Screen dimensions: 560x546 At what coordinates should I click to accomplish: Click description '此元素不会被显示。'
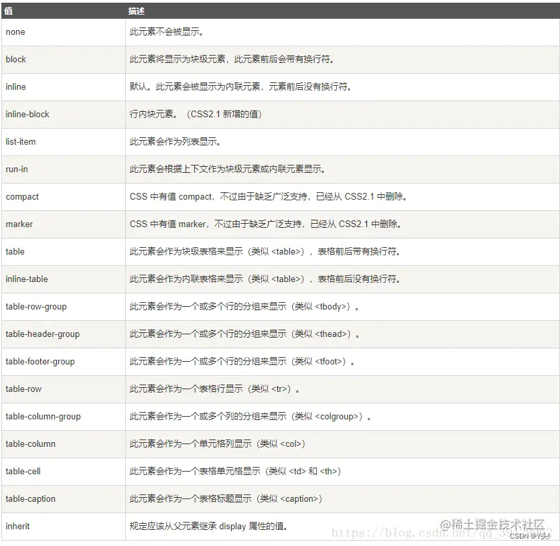167,32
